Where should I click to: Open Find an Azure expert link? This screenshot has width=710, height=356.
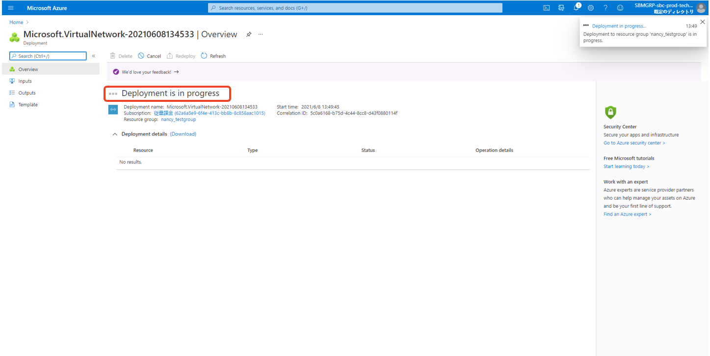tap(628, 214)
